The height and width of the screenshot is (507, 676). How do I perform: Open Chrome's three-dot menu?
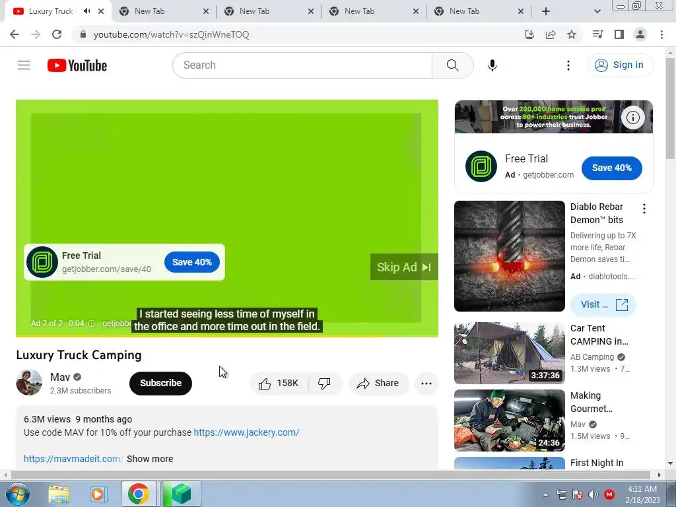coord(661,34)
